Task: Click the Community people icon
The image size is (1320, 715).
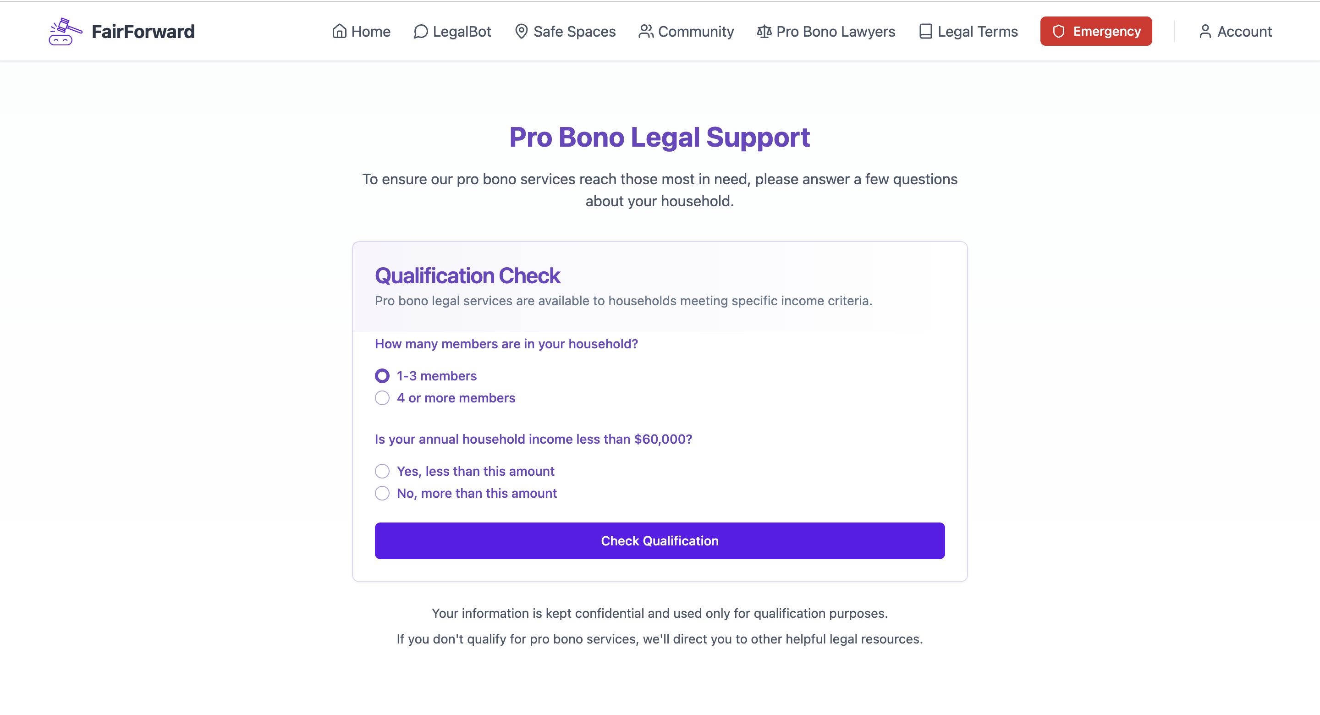Action: click(x=646, y=31)
